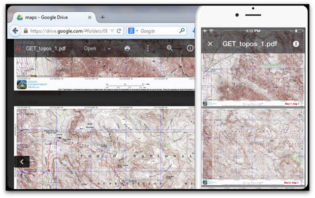
Task: Close the PDF on the phone with X
Action: pyautogui.click(x=210, y=44)
